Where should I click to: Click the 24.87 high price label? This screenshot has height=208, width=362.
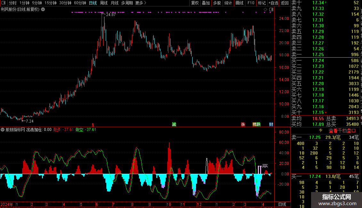111,14
